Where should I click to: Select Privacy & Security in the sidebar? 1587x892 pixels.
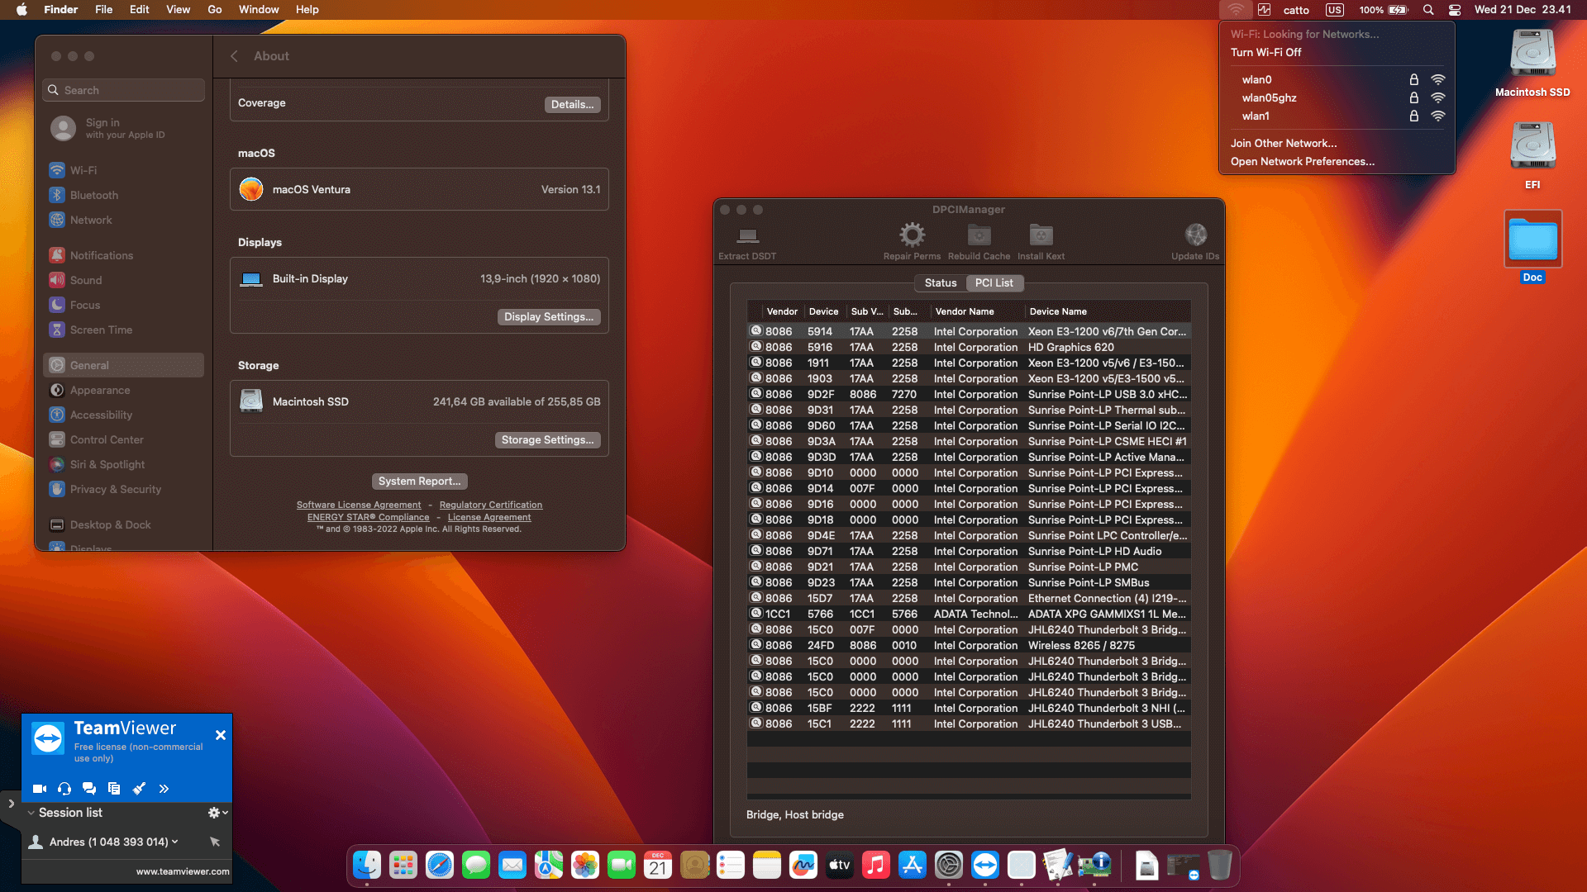point(115,489)
